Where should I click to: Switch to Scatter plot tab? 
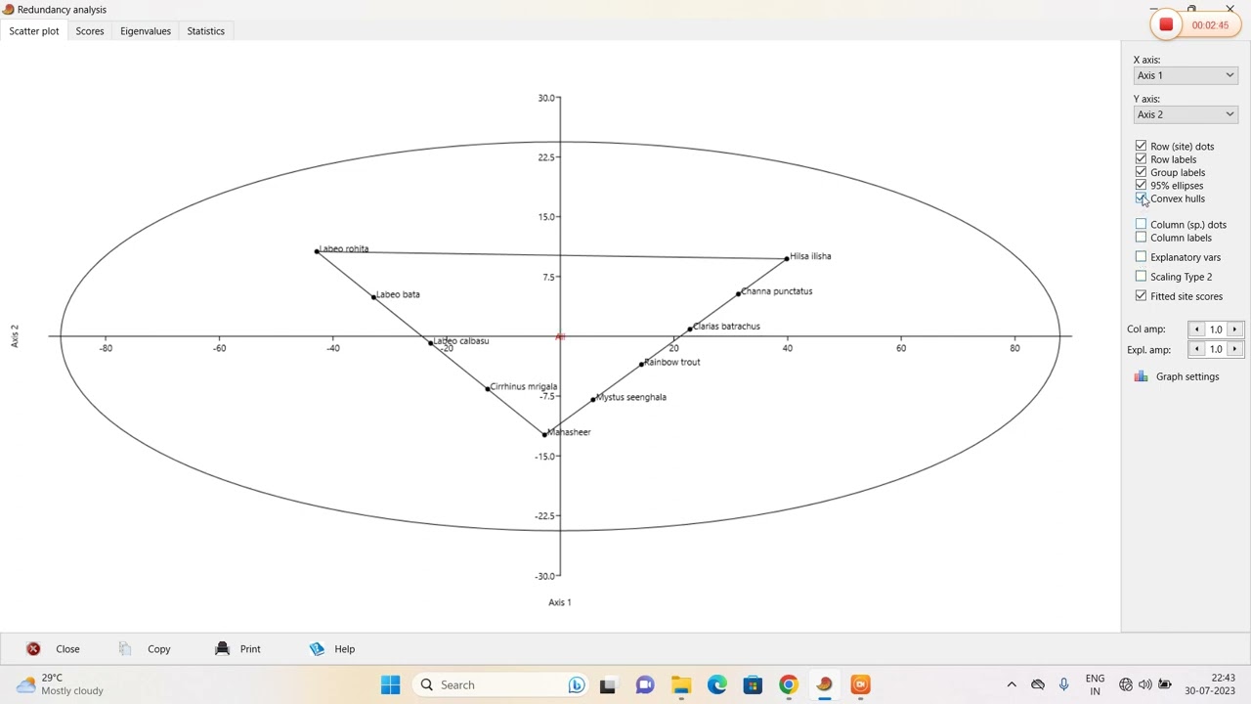(x=34, y=31)
